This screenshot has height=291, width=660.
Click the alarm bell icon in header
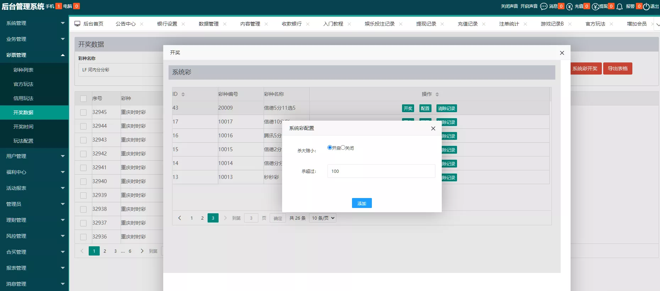pyautogui.click(x=620, y=6)
